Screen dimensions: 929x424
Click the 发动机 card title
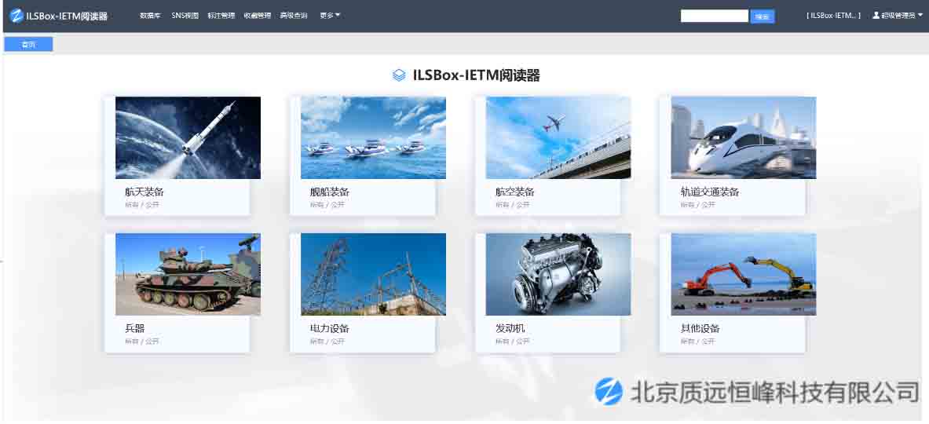coord(510,329)
